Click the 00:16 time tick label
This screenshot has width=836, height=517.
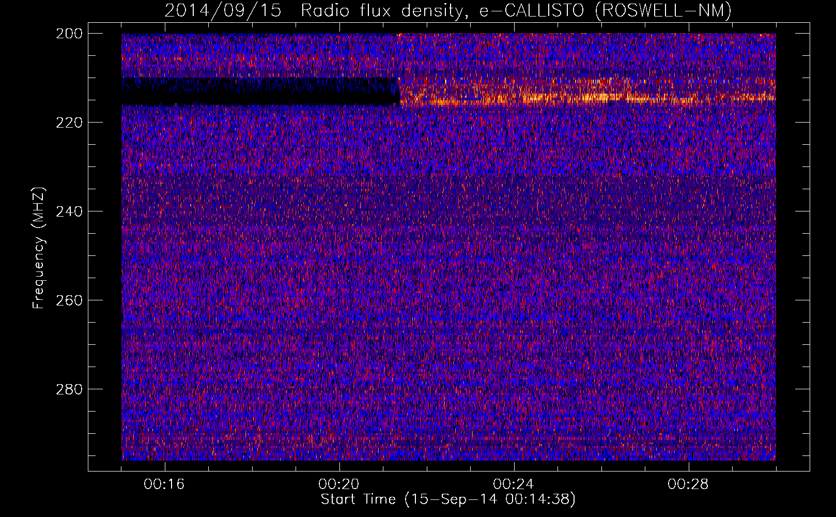[x=164, y=484]
